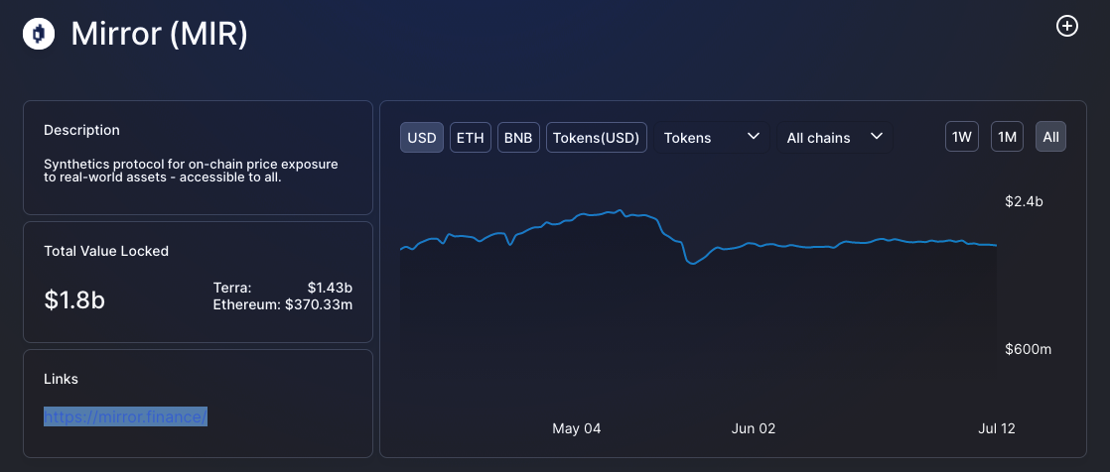The width and height of the screenshot is (1110, 472).
Task: Open the mirror.finance link
Action: click(125, 416)
